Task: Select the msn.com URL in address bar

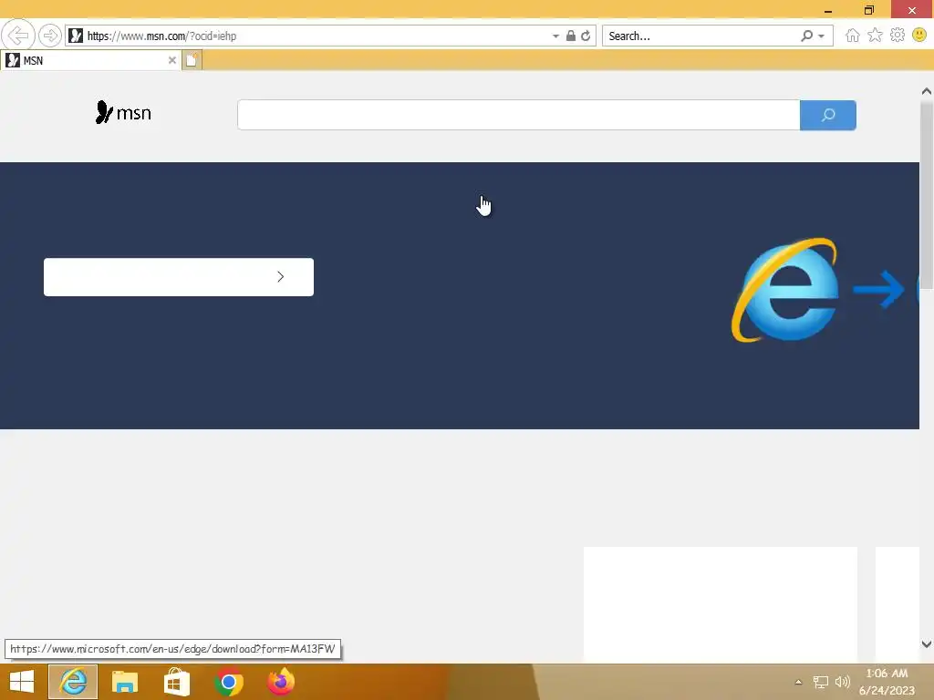Action: pos(161,36)
